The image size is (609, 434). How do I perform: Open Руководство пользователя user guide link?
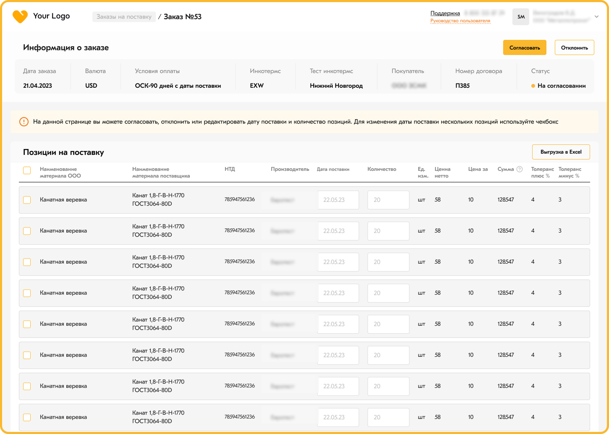460,21
